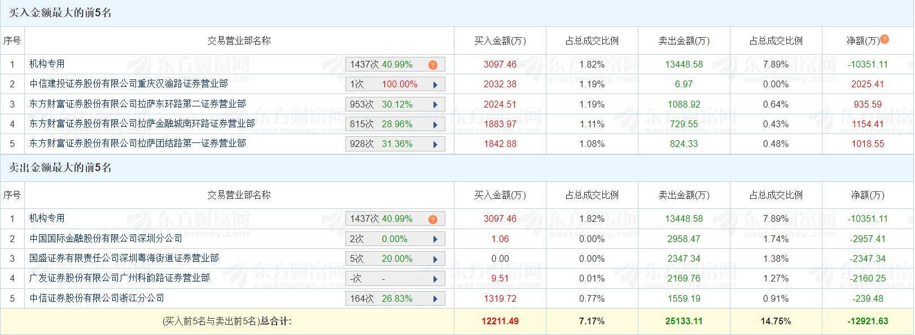
Task: Expand arrow next to 928次 31.36% stats
Action: pos(435,145)
